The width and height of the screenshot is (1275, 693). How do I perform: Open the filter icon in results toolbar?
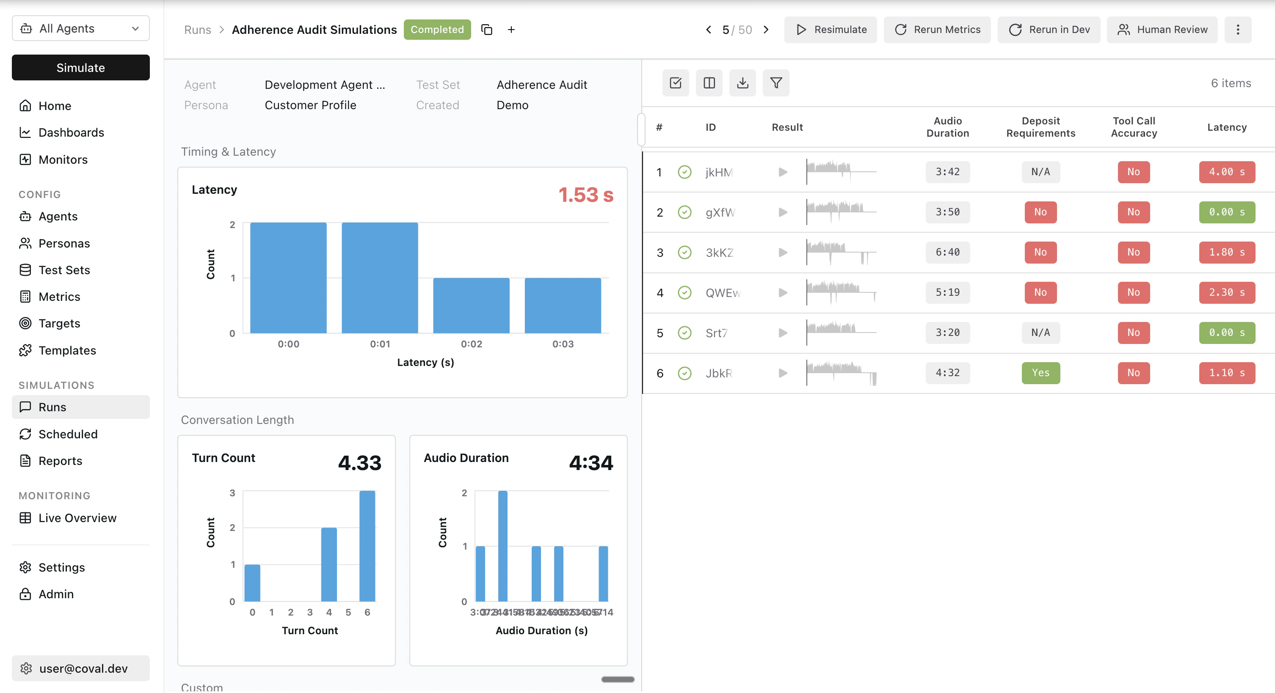pyautogui.click(x=775, y=83)
